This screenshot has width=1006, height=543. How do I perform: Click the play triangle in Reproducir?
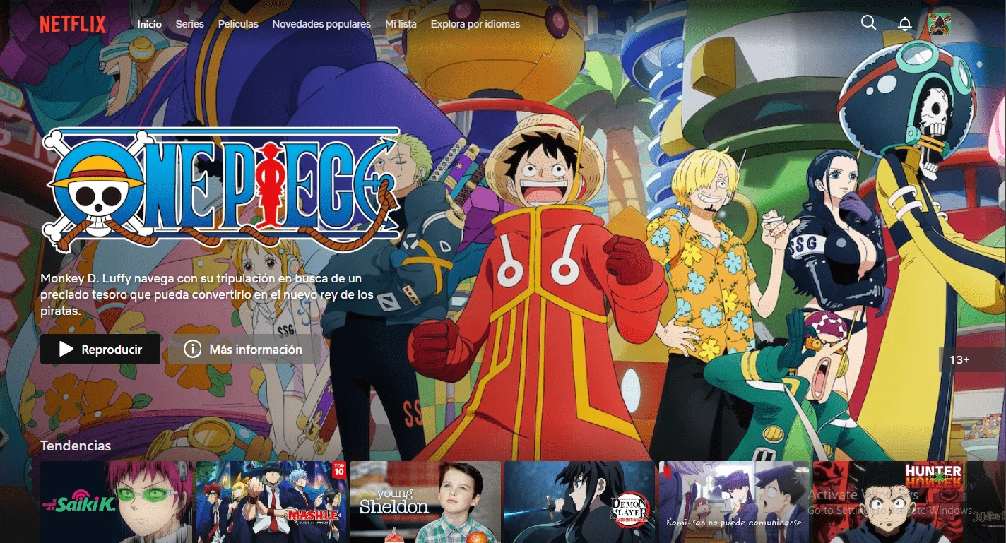(x=66, y=349)
